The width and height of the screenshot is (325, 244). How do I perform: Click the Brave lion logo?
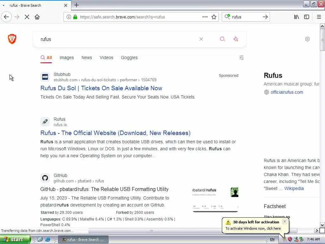[x=12, y=39]
